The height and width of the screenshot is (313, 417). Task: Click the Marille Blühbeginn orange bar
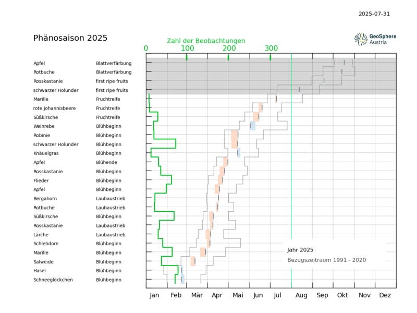pyautogui.click(x=203, y=252)
